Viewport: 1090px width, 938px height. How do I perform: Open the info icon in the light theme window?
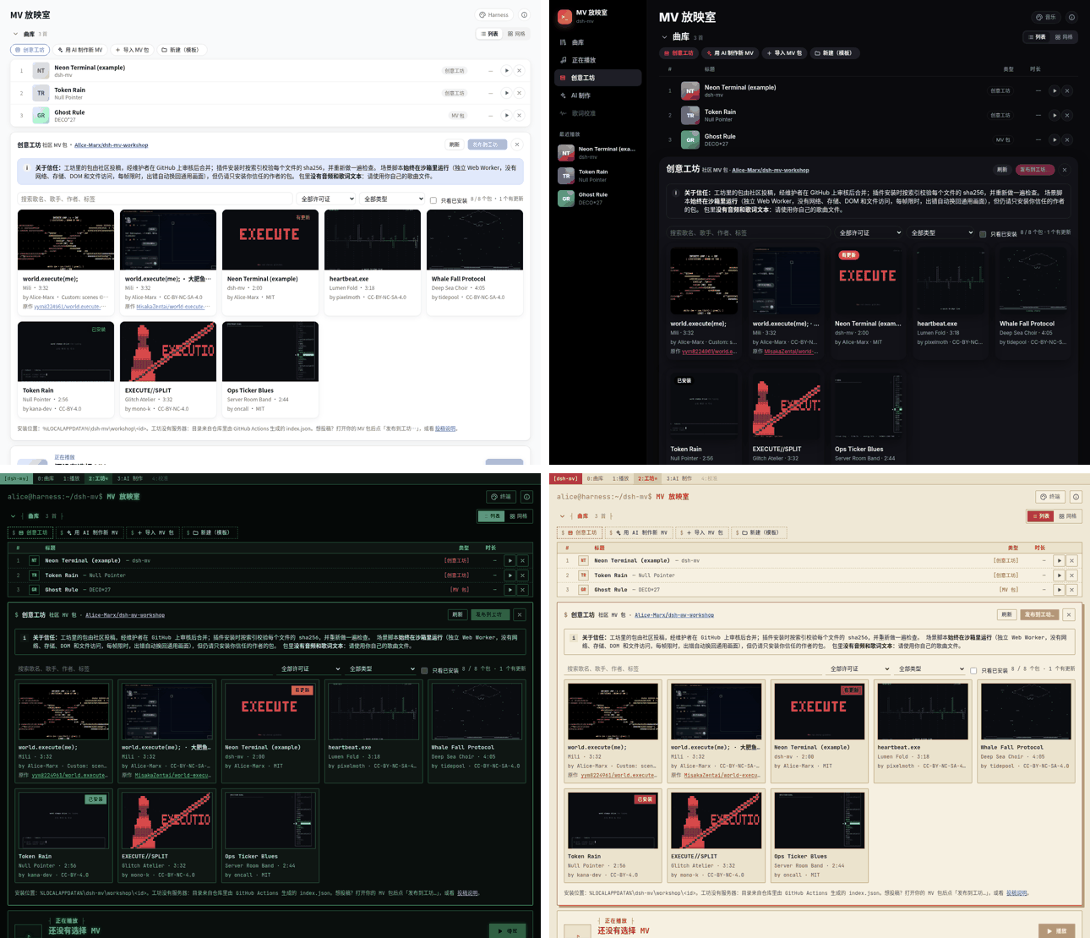tap(524, 14)
